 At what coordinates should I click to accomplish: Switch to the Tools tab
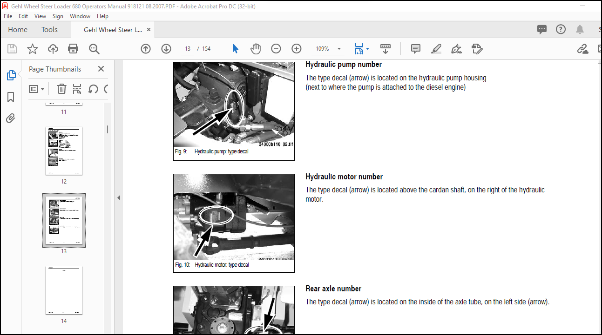(x=49, y=30)
